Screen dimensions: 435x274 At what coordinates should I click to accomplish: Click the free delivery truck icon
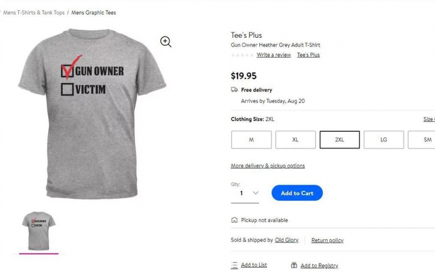coord(234,90)
